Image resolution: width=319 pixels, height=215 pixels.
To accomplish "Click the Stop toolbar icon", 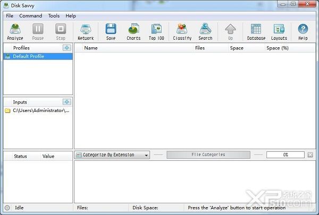I will [x=61, y=32].
